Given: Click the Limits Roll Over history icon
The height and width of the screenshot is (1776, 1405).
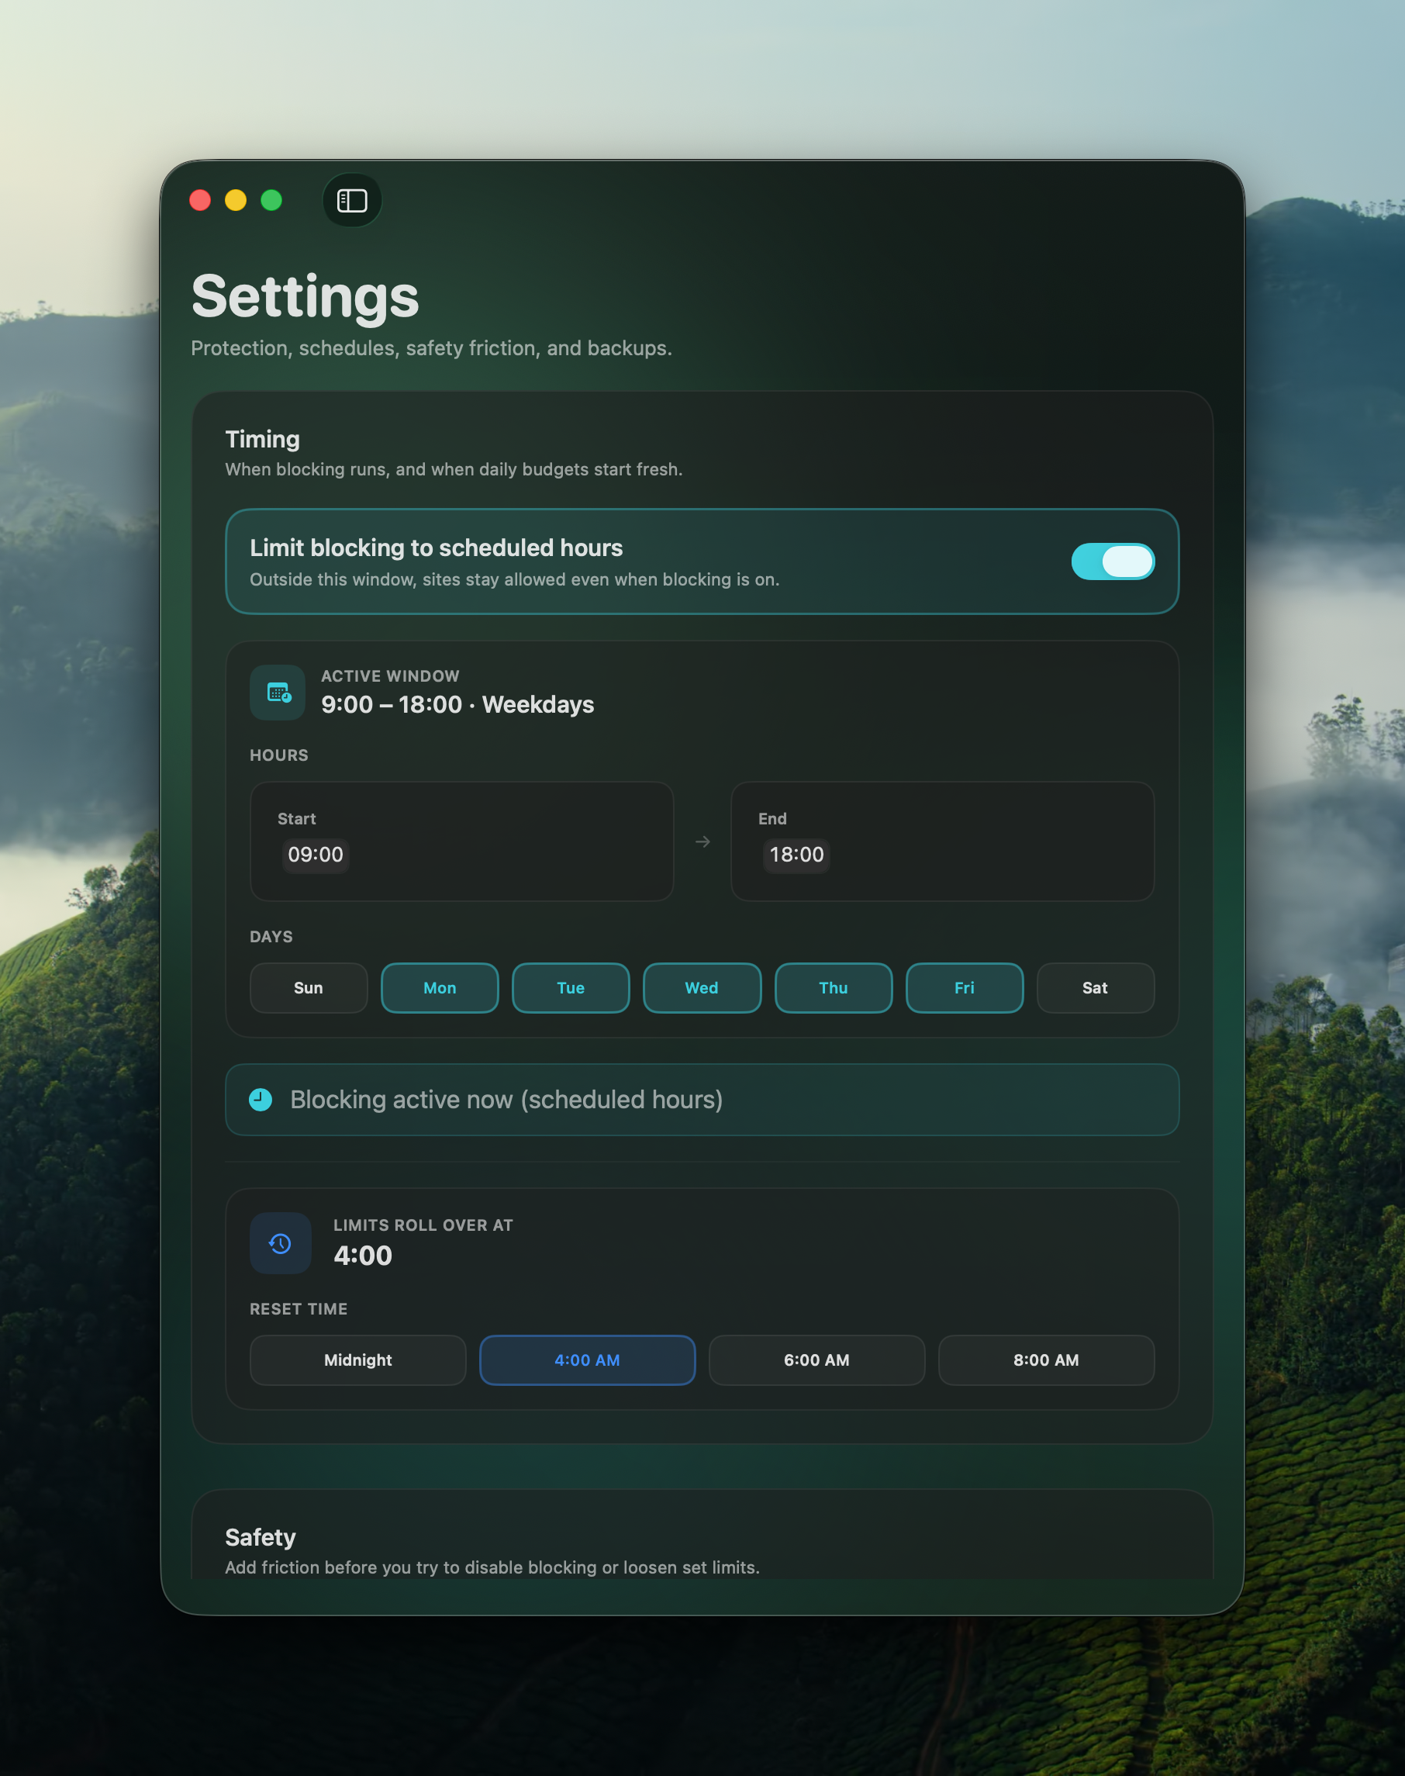Looking at the screenshot, I should (281, 1243).
